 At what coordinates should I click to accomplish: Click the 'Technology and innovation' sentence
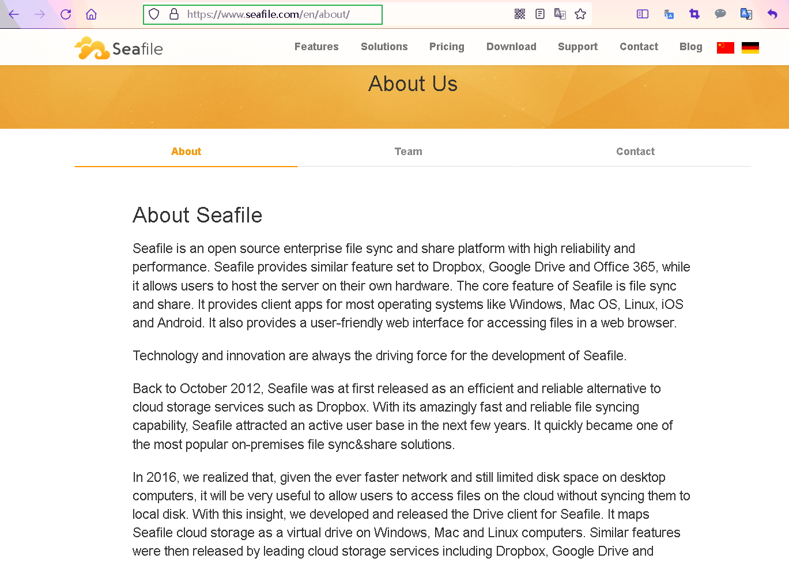(380, 356)
